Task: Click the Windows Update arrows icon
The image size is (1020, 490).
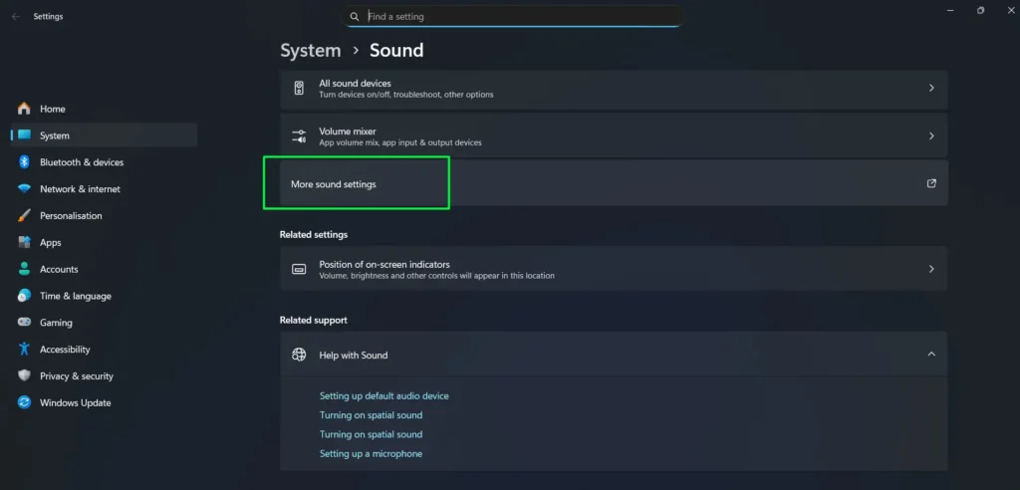Action: (x=24, y=402)
